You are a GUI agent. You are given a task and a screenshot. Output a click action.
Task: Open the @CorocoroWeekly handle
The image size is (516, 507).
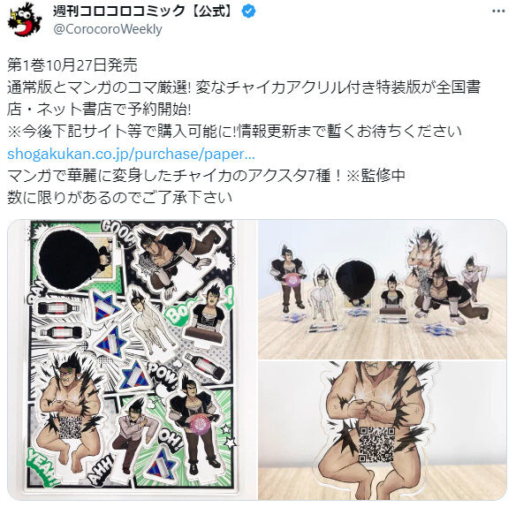[107, 29]
